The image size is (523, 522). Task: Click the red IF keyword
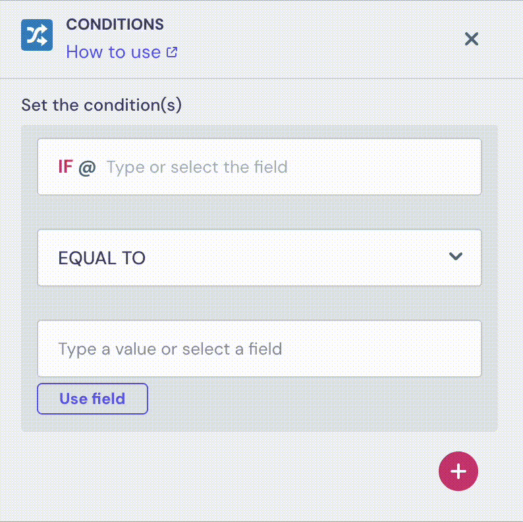coord(65,167)
